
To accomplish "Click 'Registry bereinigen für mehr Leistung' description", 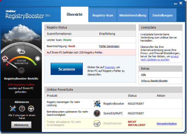I will [x=63, y=104].
